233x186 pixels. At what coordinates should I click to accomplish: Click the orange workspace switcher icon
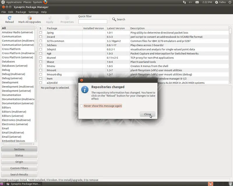[210, 184]
